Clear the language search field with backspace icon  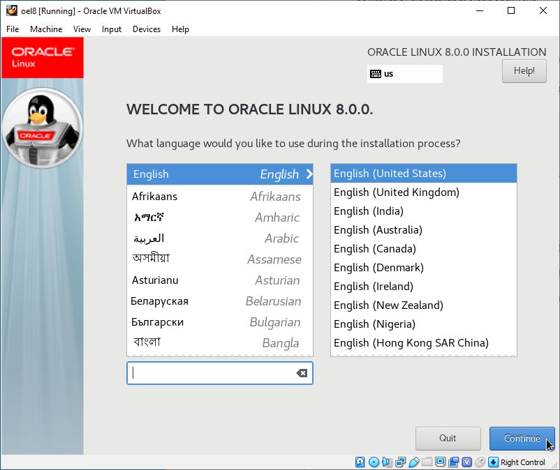click(x=302, y=373)
